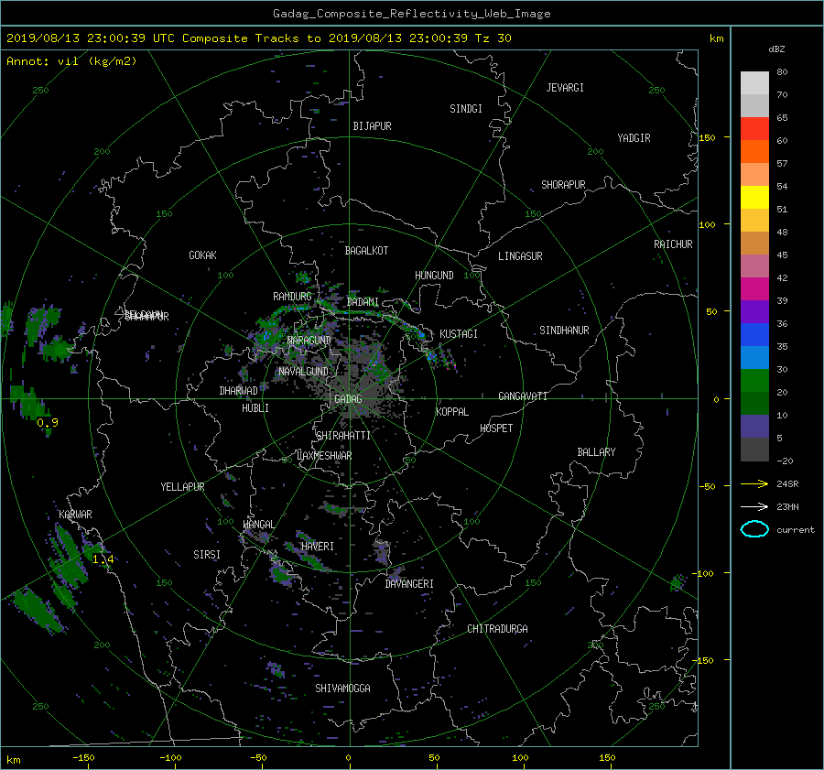Viewport: 824px width, 770px height.
Task: Click the VIL value '1.4' annotation
Action: pos(103,559)
